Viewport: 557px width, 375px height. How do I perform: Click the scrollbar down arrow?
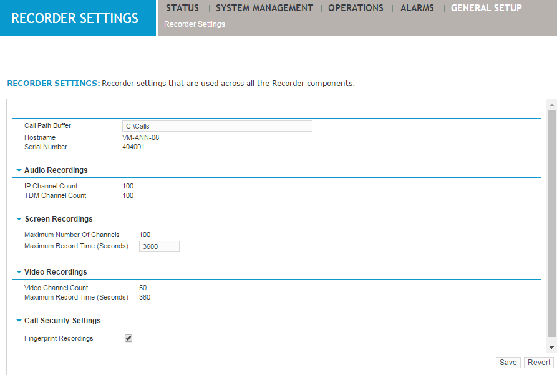point(551,347)
